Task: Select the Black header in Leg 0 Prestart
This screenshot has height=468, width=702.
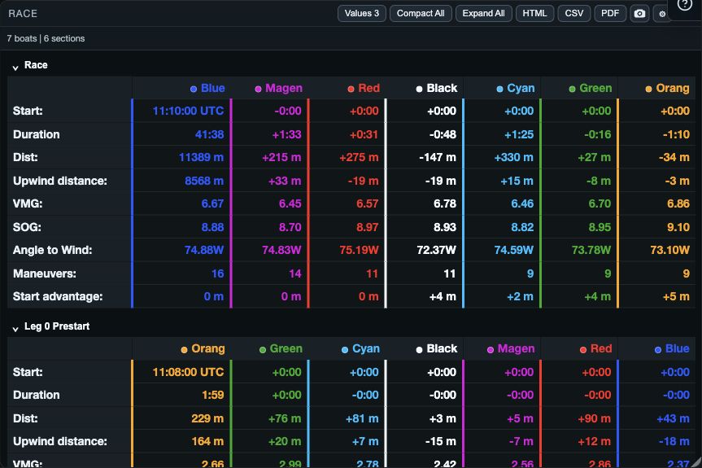Action: [x=437, y=349]
